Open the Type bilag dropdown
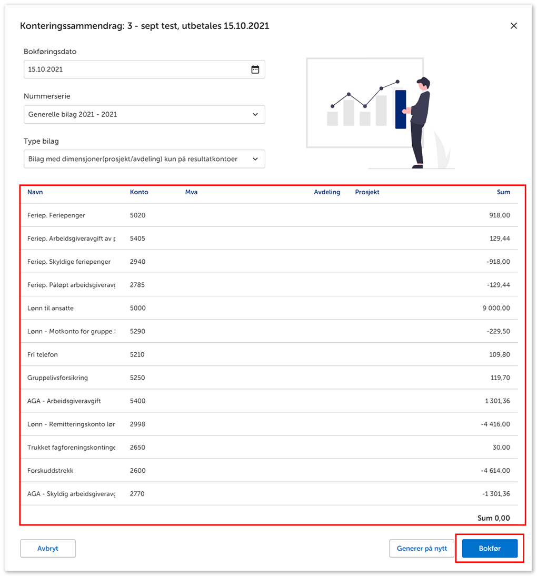 144,159
